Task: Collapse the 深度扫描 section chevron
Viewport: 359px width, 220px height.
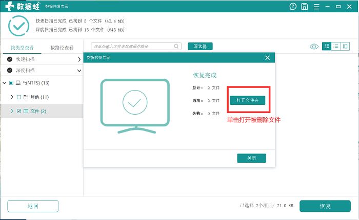Action: (79, 70)
